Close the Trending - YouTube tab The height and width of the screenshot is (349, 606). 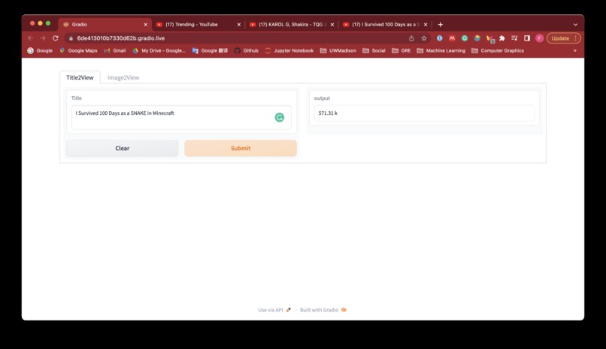(x=239, y=24)
